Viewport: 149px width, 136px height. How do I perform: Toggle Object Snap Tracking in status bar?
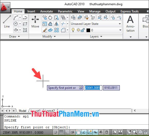[x=84, y=132]
